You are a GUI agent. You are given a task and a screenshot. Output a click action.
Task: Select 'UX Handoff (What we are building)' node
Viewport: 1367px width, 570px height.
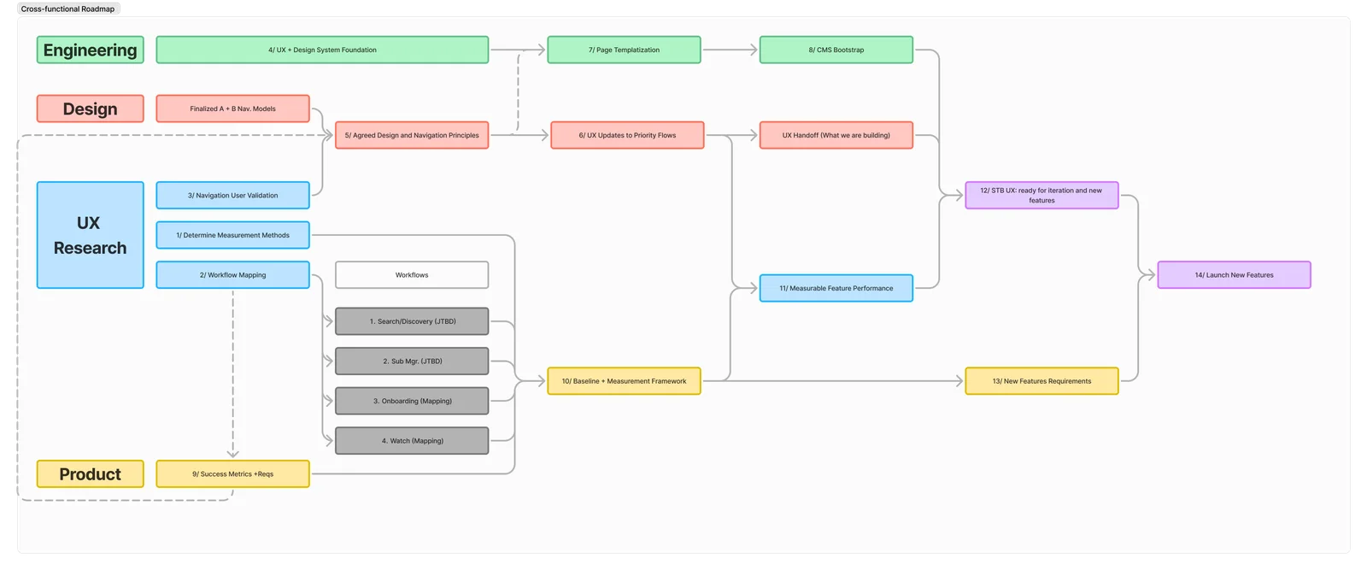836,135
